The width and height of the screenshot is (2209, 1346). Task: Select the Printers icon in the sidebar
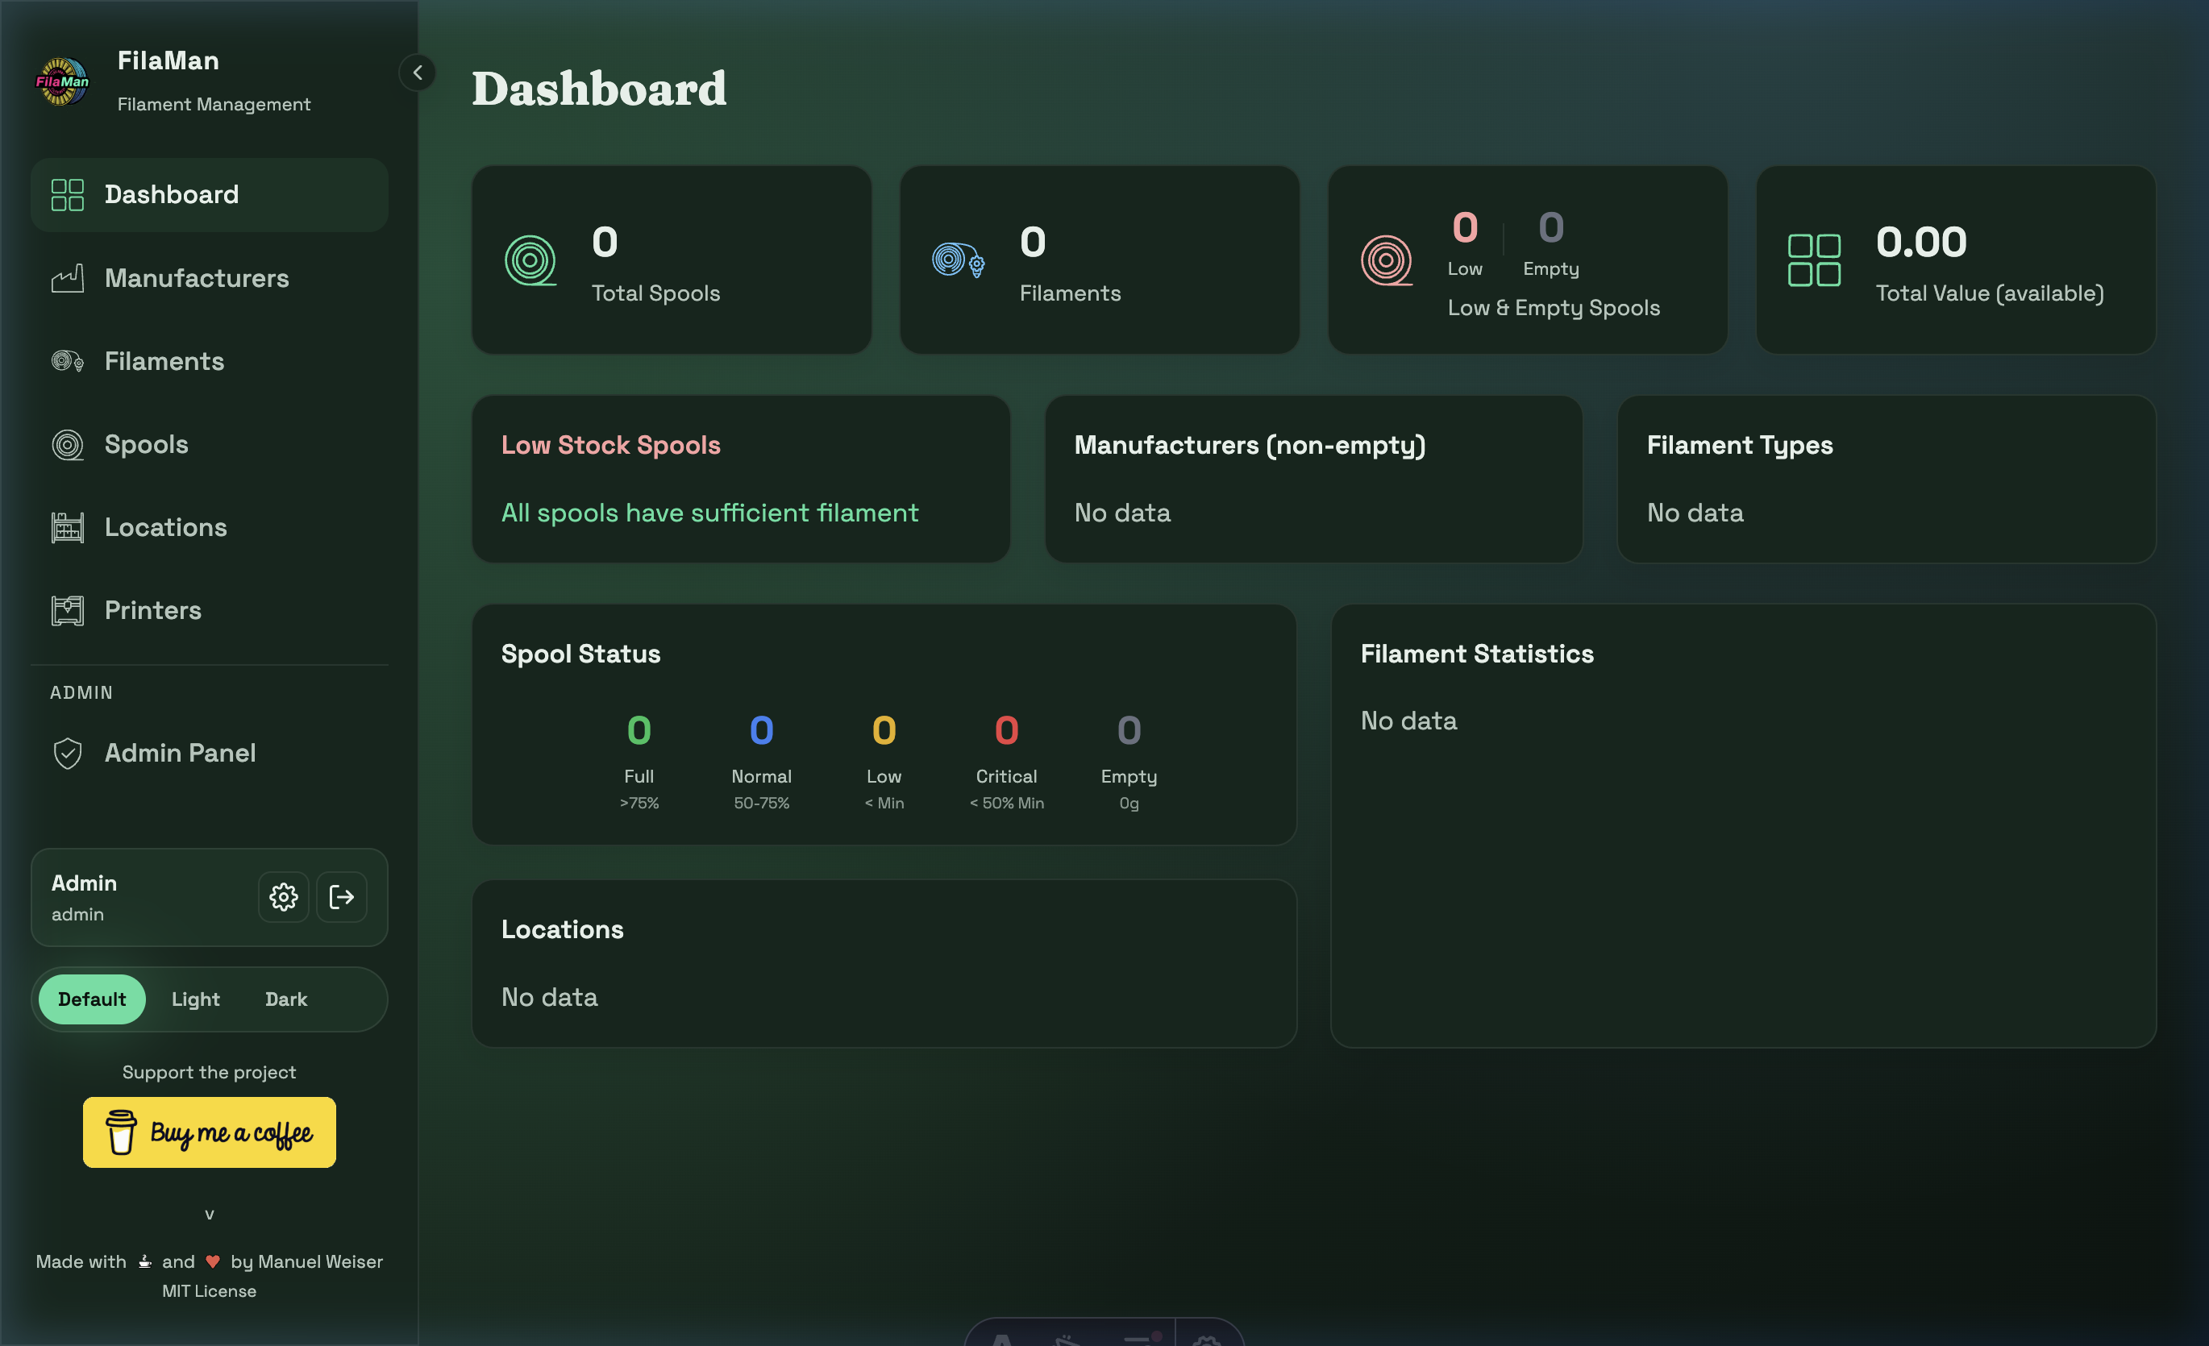[67, 609]
